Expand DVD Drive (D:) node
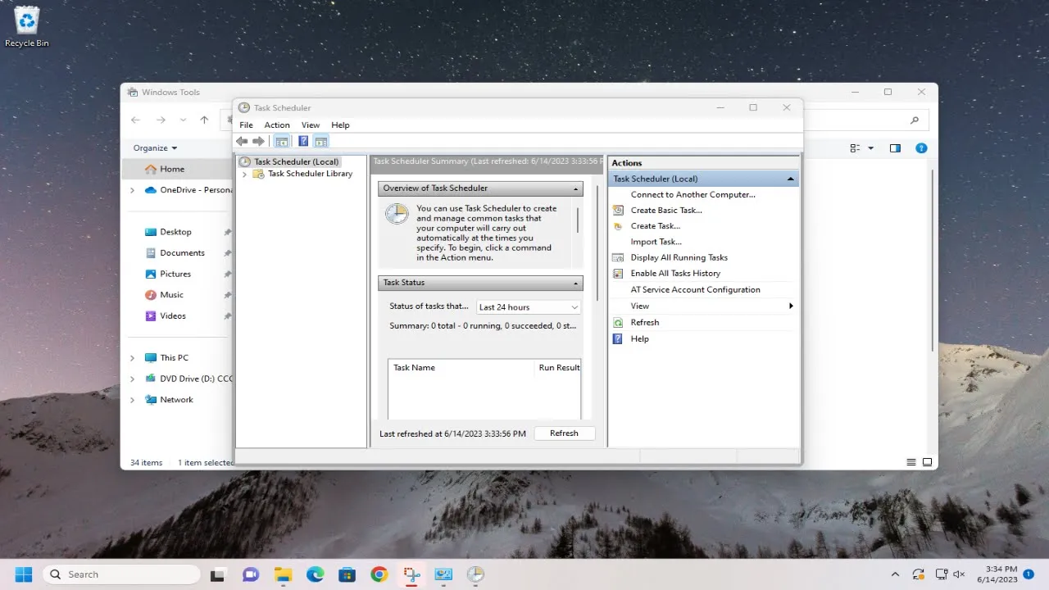Viewport: 1049px width, 590px height. (133, 379)
